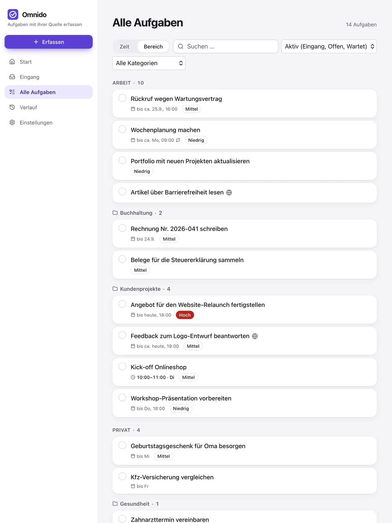Complete Angebot für den Website-Relaunch
392x523 pixels.
pos(122,304)
